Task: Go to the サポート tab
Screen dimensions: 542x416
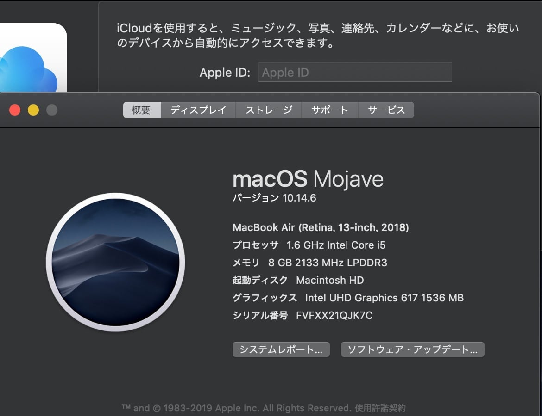Action: tap(330, 110)
